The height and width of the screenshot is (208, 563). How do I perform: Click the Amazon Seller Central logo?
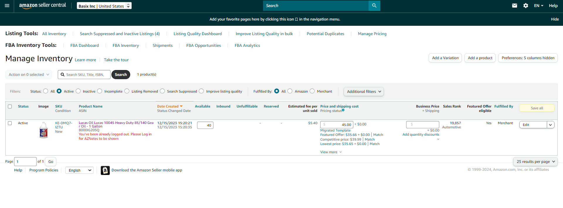point(43,6)
